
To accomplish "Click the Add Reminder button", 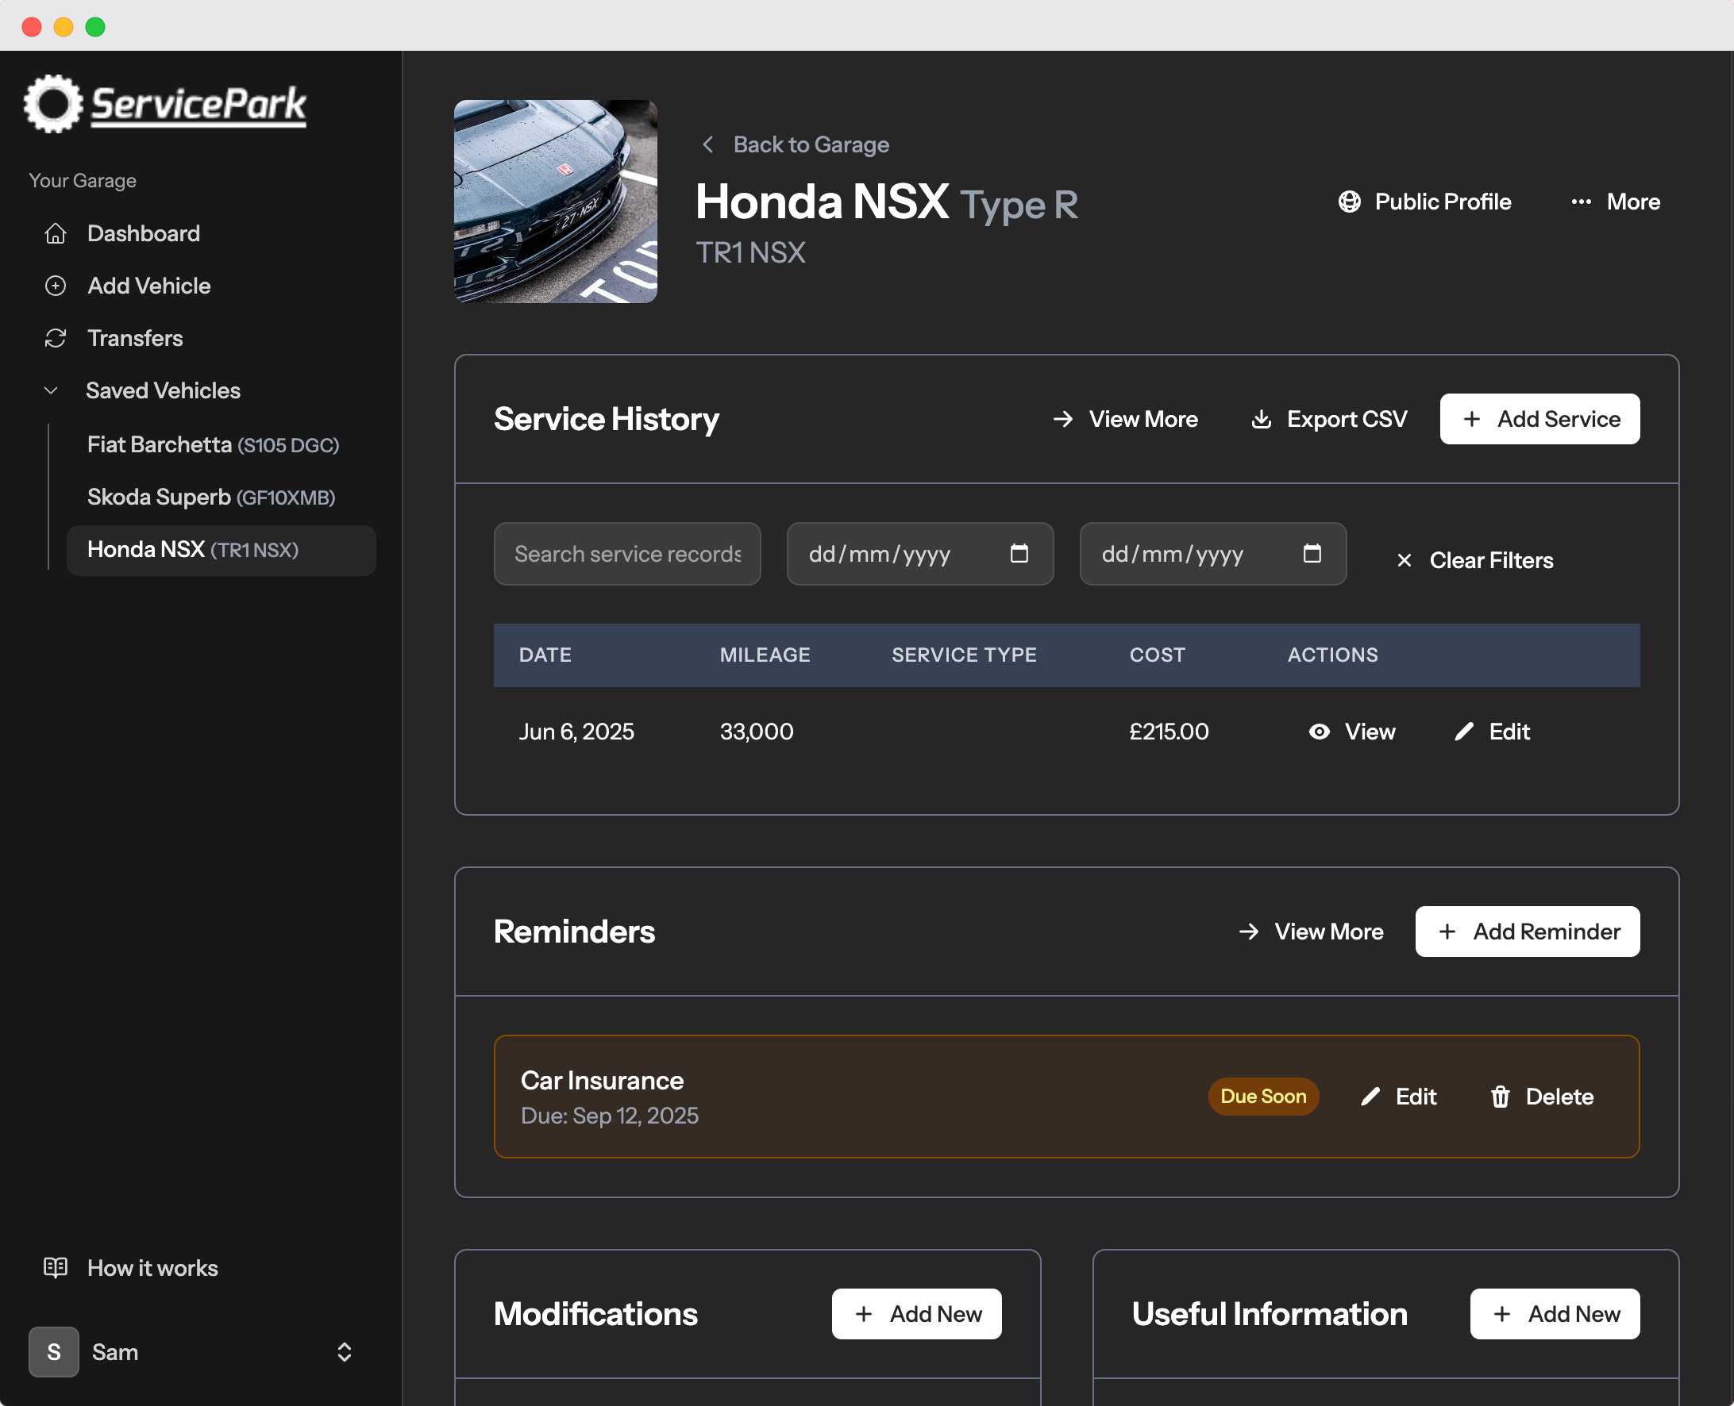I will 1528,932.
